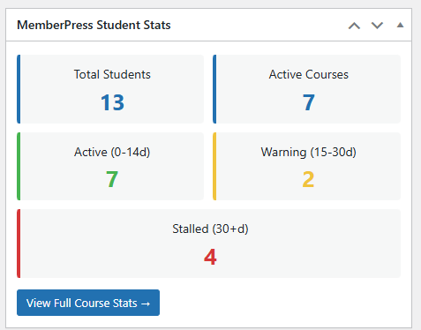Click the Warning (15-30d) label
Screen dimensions: 421x330
point(309,152)
